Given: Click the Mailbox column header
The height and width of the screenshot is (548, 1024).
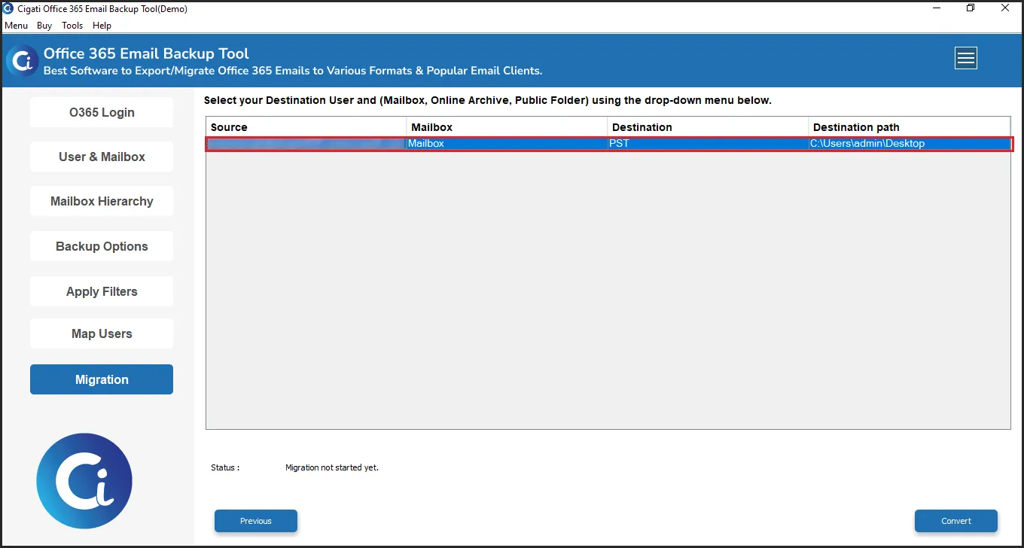Looking at the screenshot, I should pyautogui.click(x=507, y=126).
